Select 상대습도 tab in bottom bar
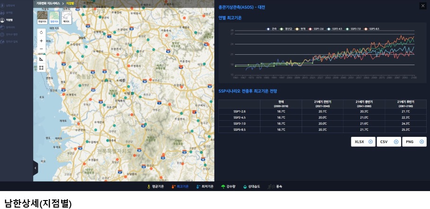Image resolution: width=430 pixels, height=209 pixels. tap(251, 186)
